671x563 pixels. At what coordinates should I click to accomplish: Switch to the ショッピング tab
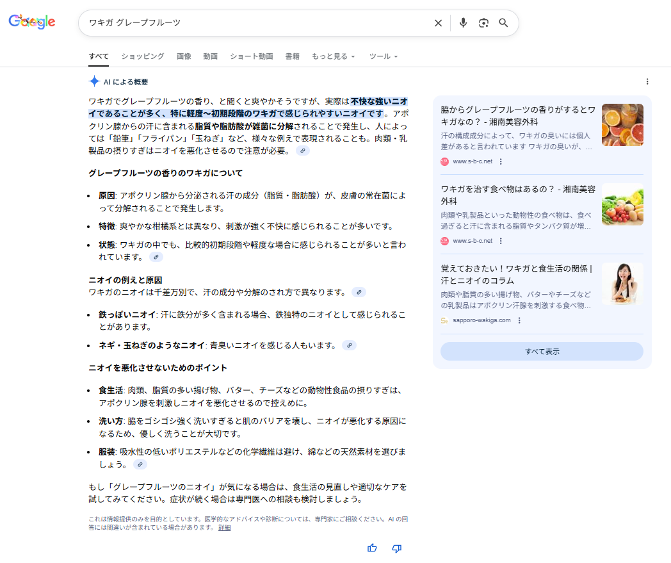tap(141, 56)
